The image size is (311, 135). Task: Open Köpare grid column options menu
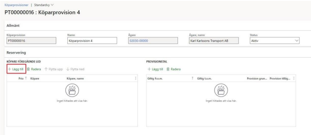135,78
